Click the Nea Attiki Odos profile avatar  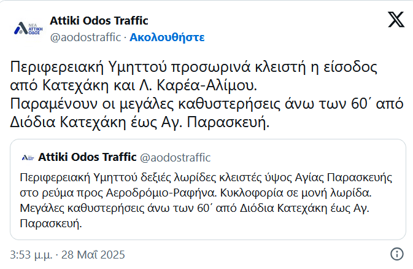[26, 29]
